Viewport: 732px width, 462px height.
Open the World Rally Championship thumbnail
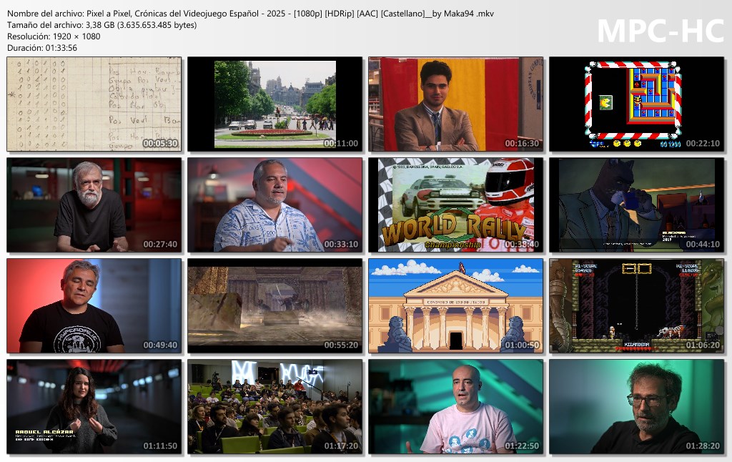[455, 205]
